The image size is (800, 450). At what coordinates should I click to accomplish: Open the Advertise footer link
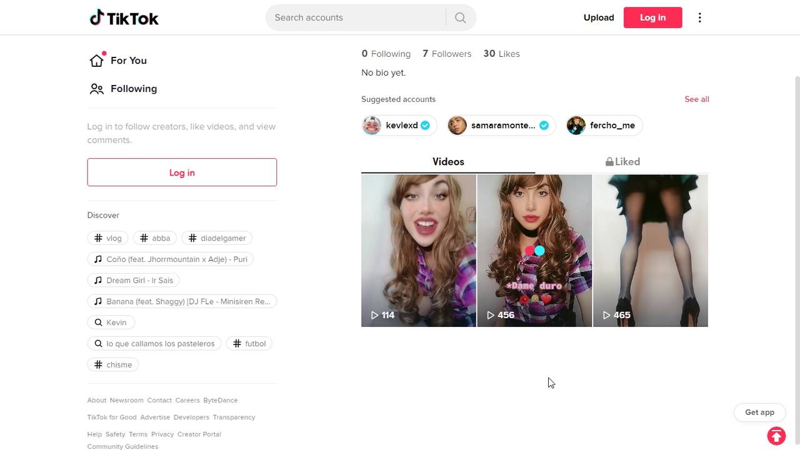click(155, 417)
